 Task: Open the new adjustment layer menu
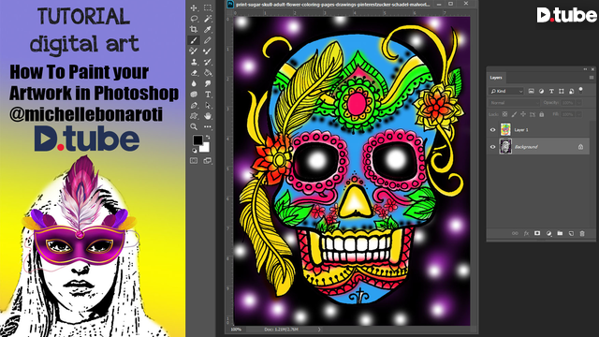pos(548,233)
